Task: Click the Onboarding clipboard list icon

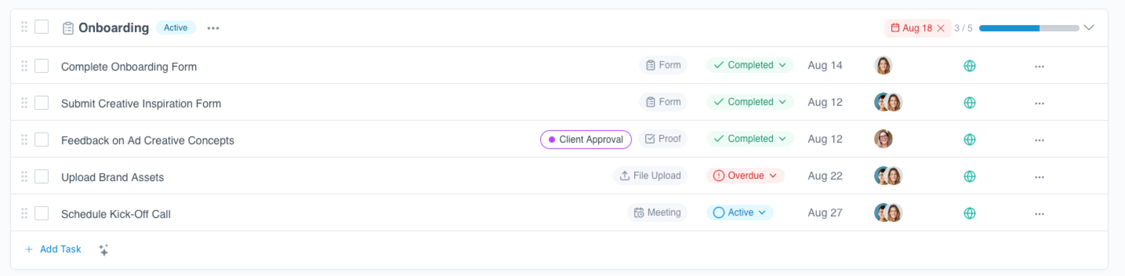Action: pyautogui.click(x=68, y=28)
